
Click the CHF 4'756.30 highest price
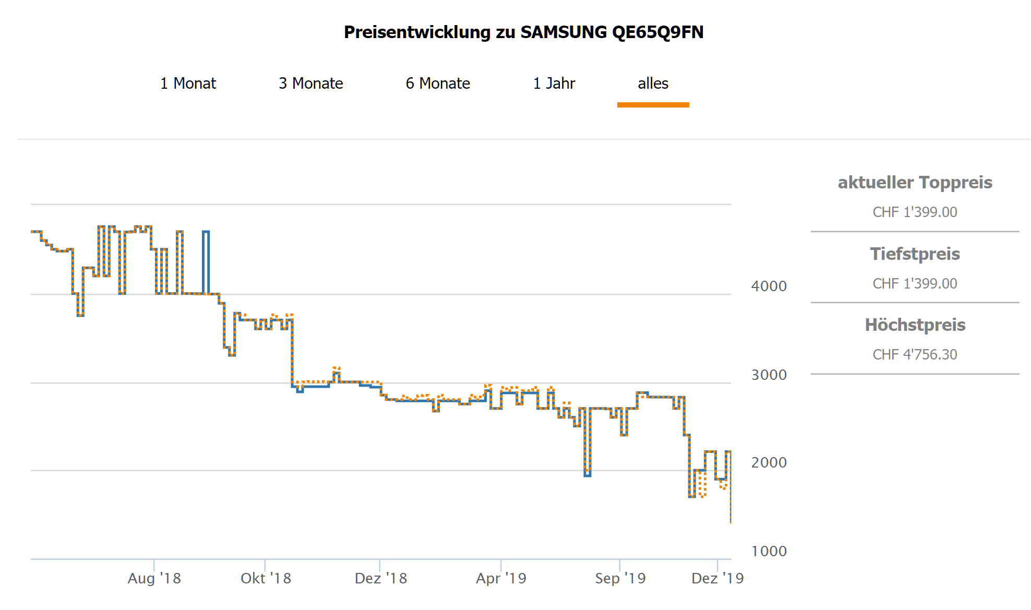pyautogui.click(x=915, y=355)
